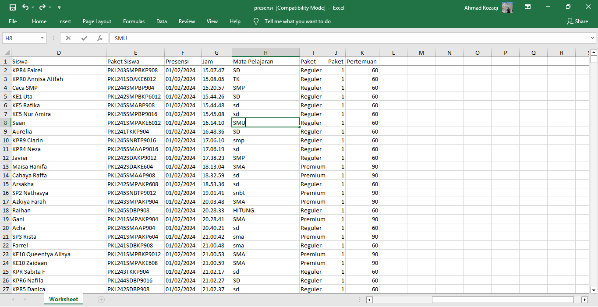The image size is (598, 307).
Task: Click the vertical scrollbar thumb
Action: [x=594, y=60]
